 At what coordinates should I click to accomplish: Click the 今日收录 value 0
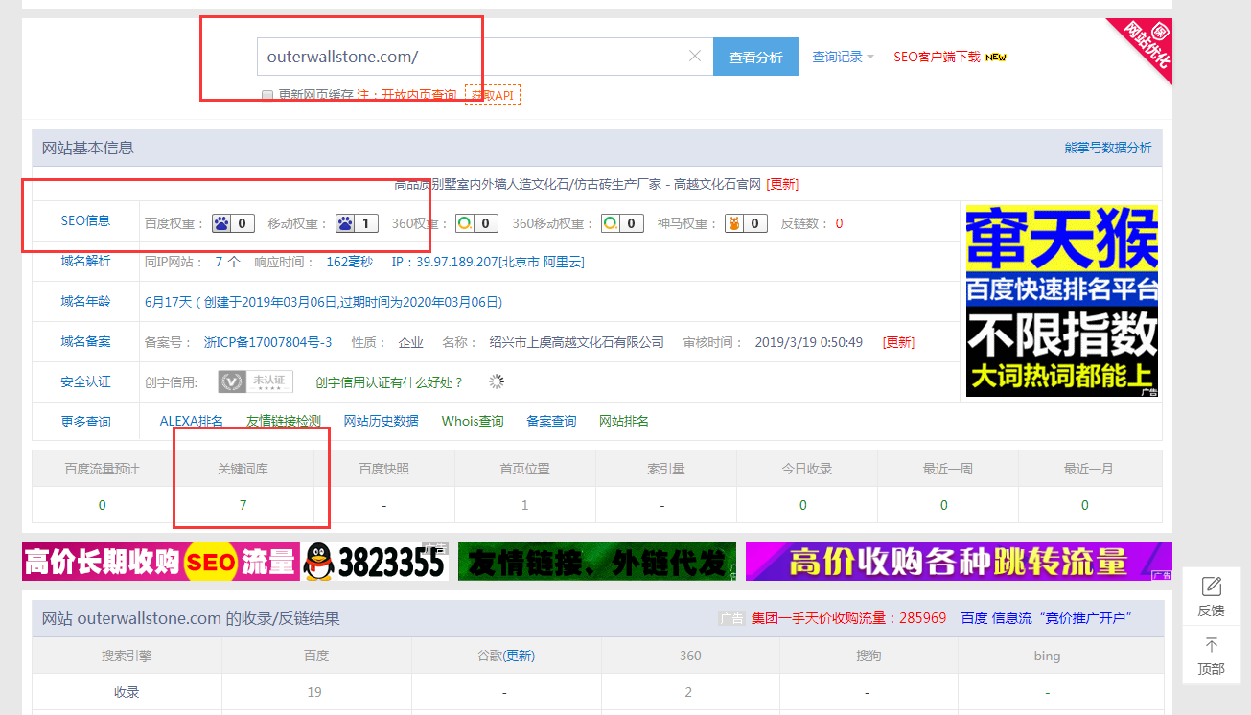coord(803,505)
